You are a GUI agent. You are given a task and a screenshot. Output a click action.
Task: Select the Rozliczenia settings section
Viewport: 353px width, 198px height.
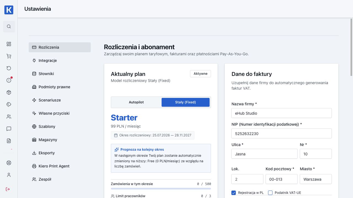[60, 47]
